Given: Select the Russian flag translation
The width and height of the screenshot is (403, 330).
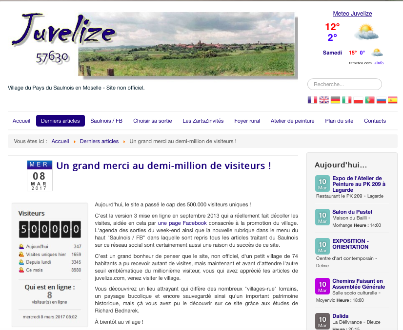Looking at the screenshot, I should [x=381, y=100].
